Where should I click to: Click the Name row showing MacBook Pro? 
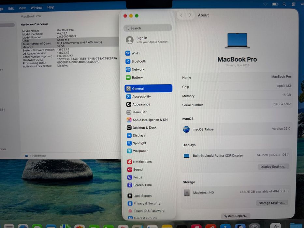pyautogui.click(x=236, y=77)
